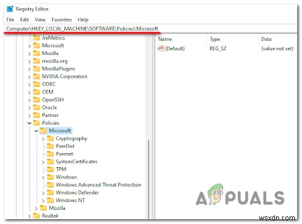Collapse the Microsoft key under Policies
This screenshot has height=224, width=302.
coord(36,131)
